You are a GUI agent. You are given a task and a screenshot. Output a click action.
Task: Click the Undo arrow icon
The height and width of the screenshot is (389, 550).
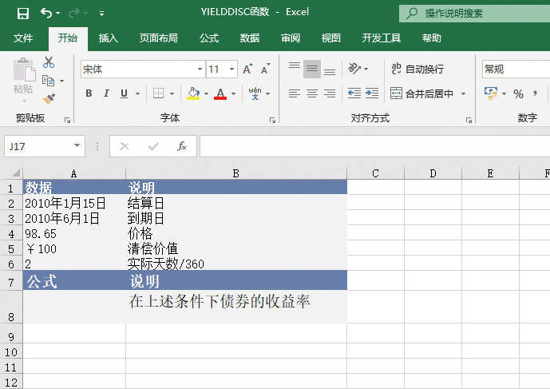46,14
